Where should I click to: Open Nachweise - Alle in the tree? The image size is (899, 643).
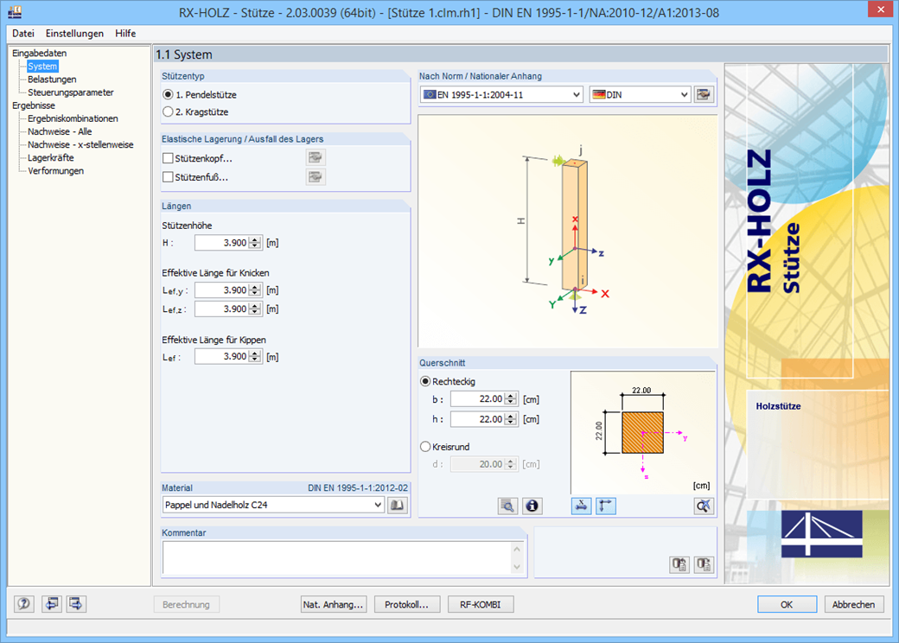pos(60,132)
